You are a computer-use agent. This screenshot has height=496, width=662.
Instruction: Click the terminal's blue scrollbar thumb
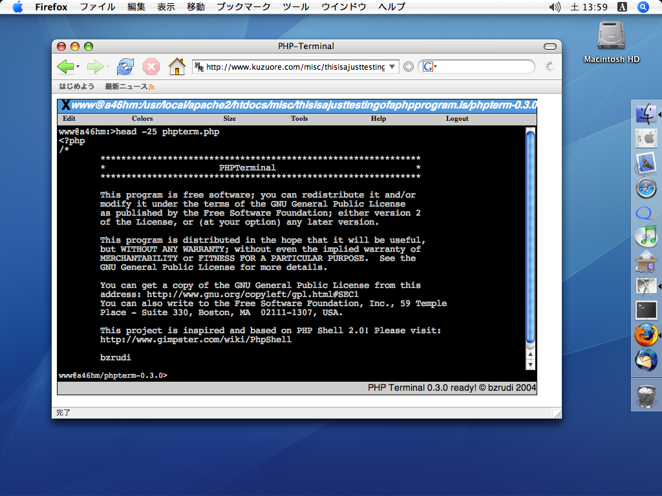[530, 237]
